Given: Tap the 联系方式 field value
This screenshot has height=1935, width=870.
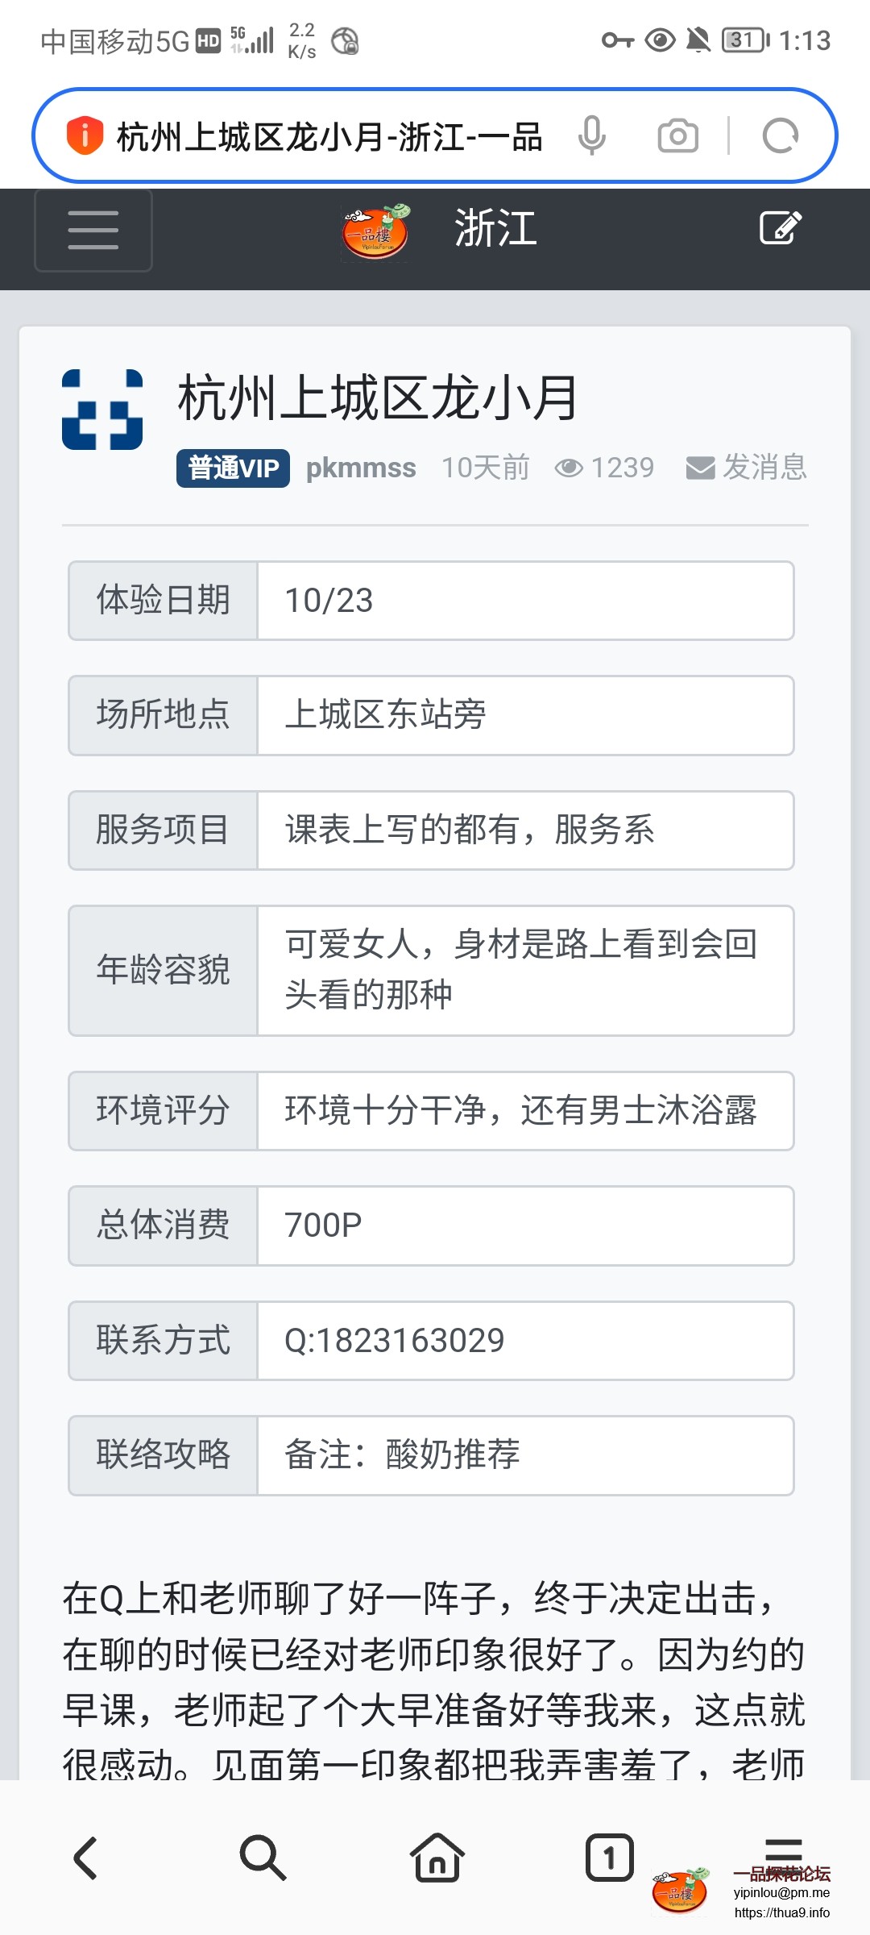Looking at the screenshot, I should click(394, 1341).
